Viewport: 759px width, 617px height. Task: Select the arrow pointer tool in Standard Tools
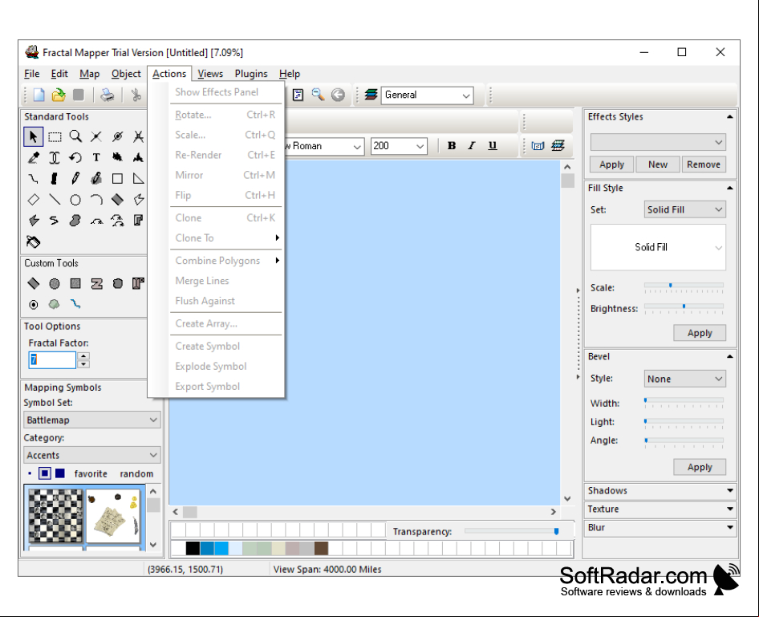click(34, 136)
